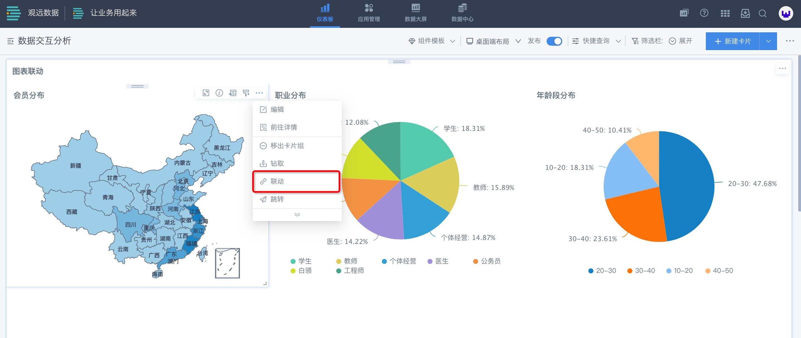The height and width of the screenshot is (338, 801).
Task: Click the download inbox icon in the header
Action: [745, 13]
